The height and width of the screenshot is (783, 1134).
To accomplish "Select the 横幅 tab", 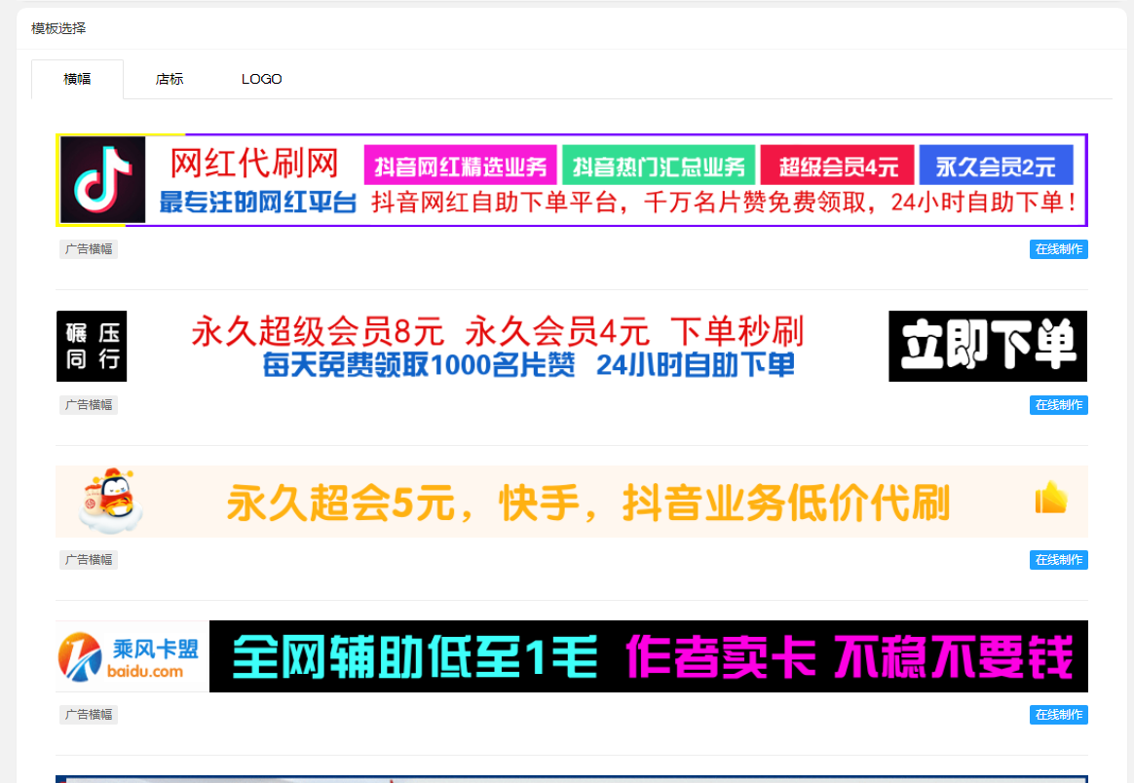I will tap(77, 79).
